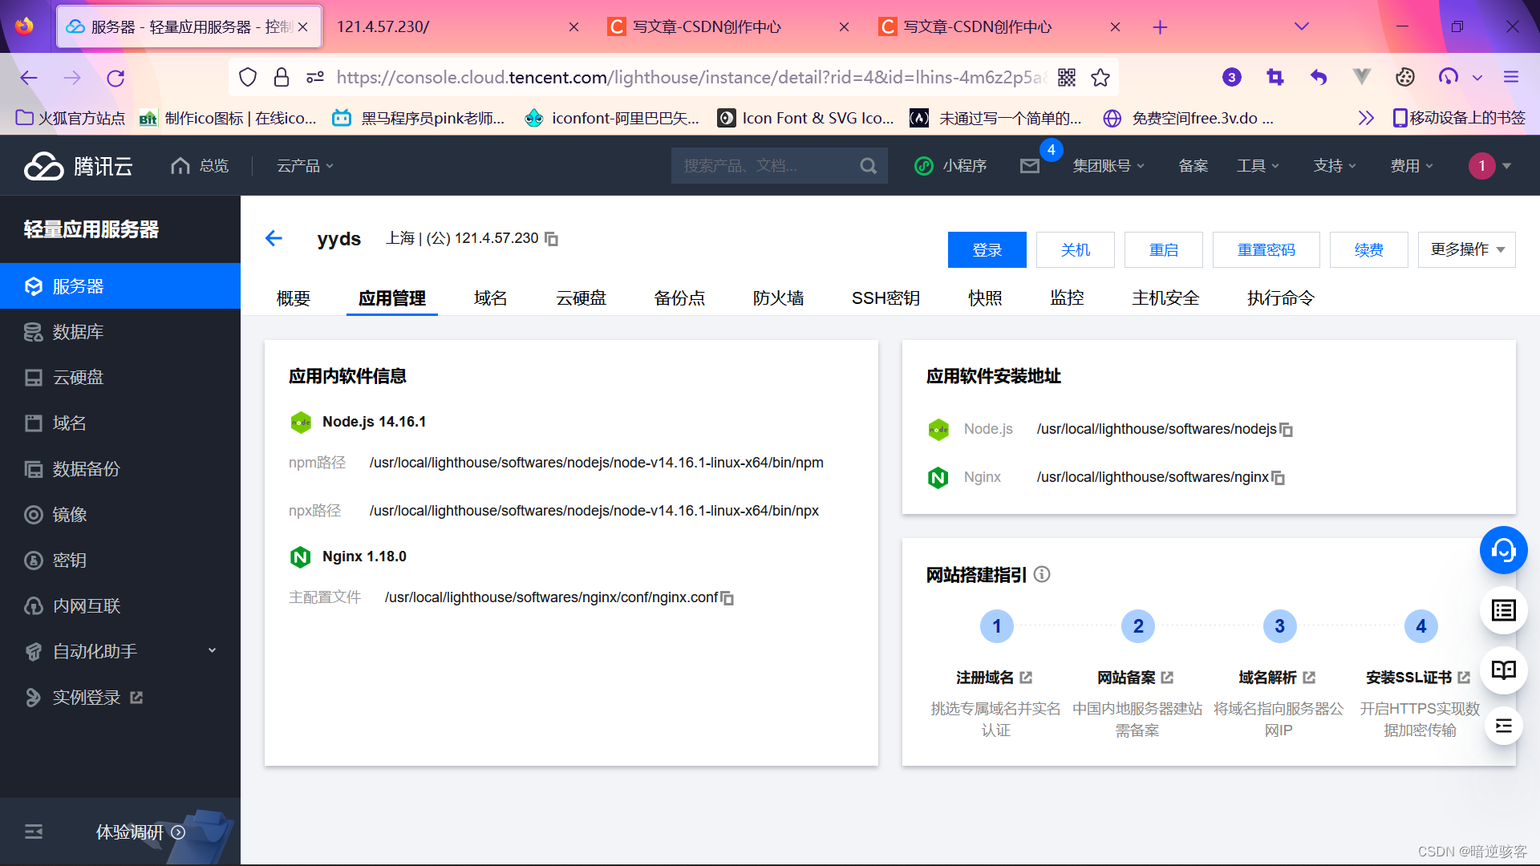Click the 重置密码 button

1266,249
